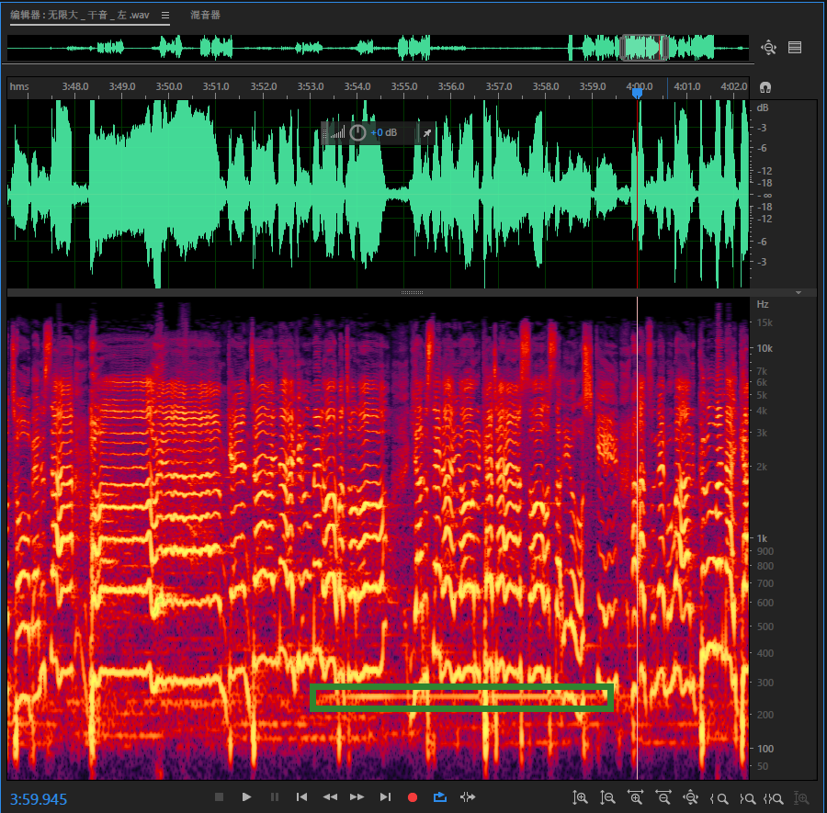Toggle the Skip Selection button

point(468,797)
